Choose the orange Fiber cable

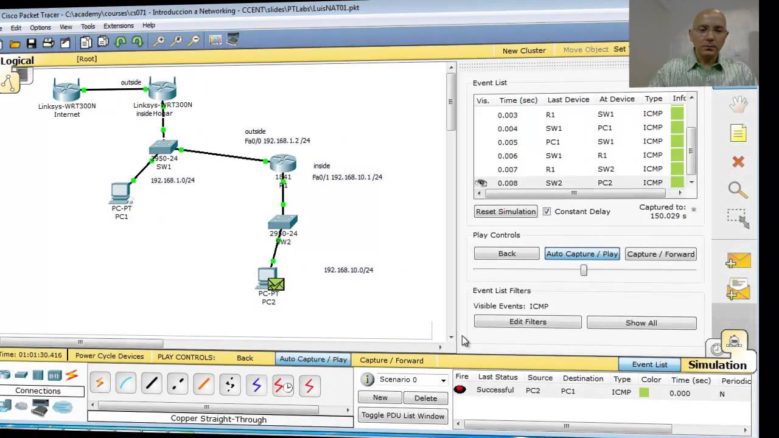[x=204, y=383]
